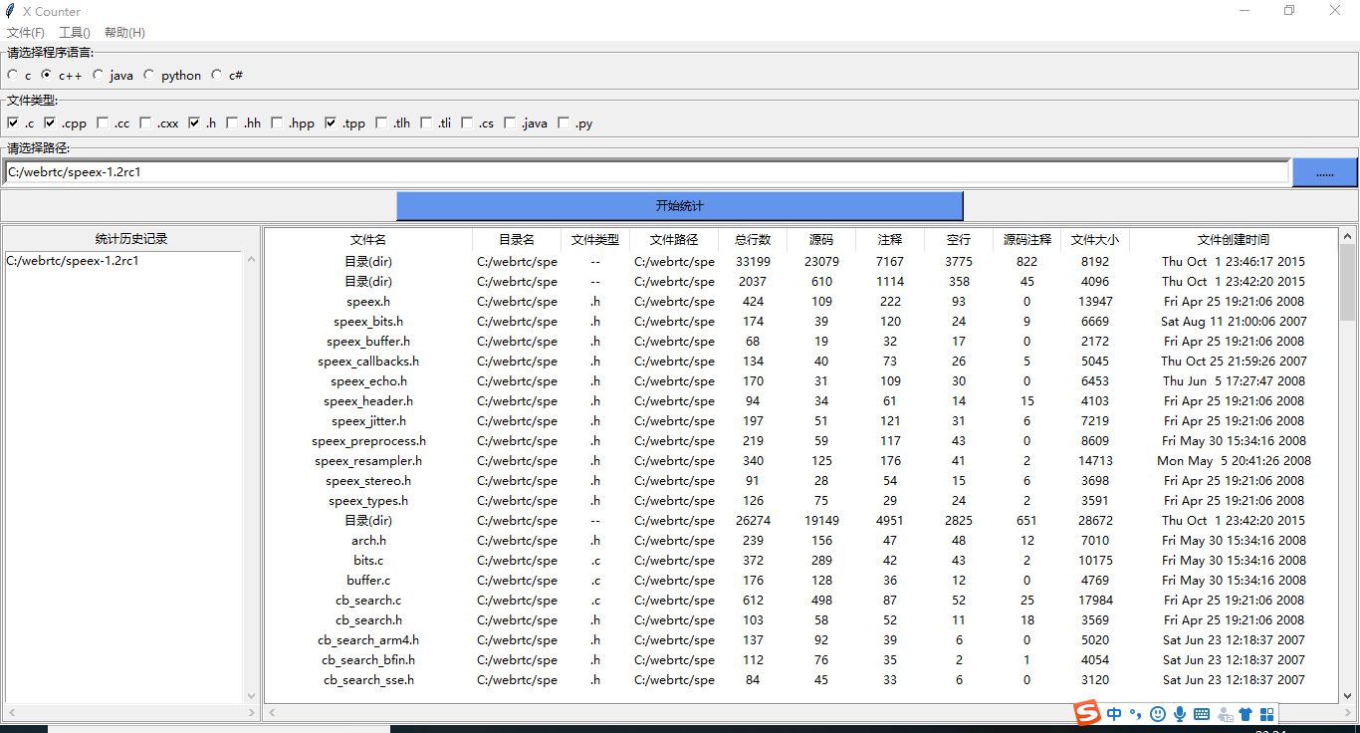Open the 工具(I) menu

pos(74,32)
